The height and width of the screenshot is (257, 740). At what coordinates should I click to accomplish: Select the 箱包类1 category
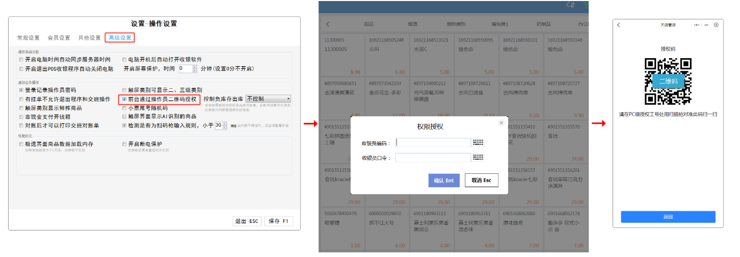(x=500, y=24)
